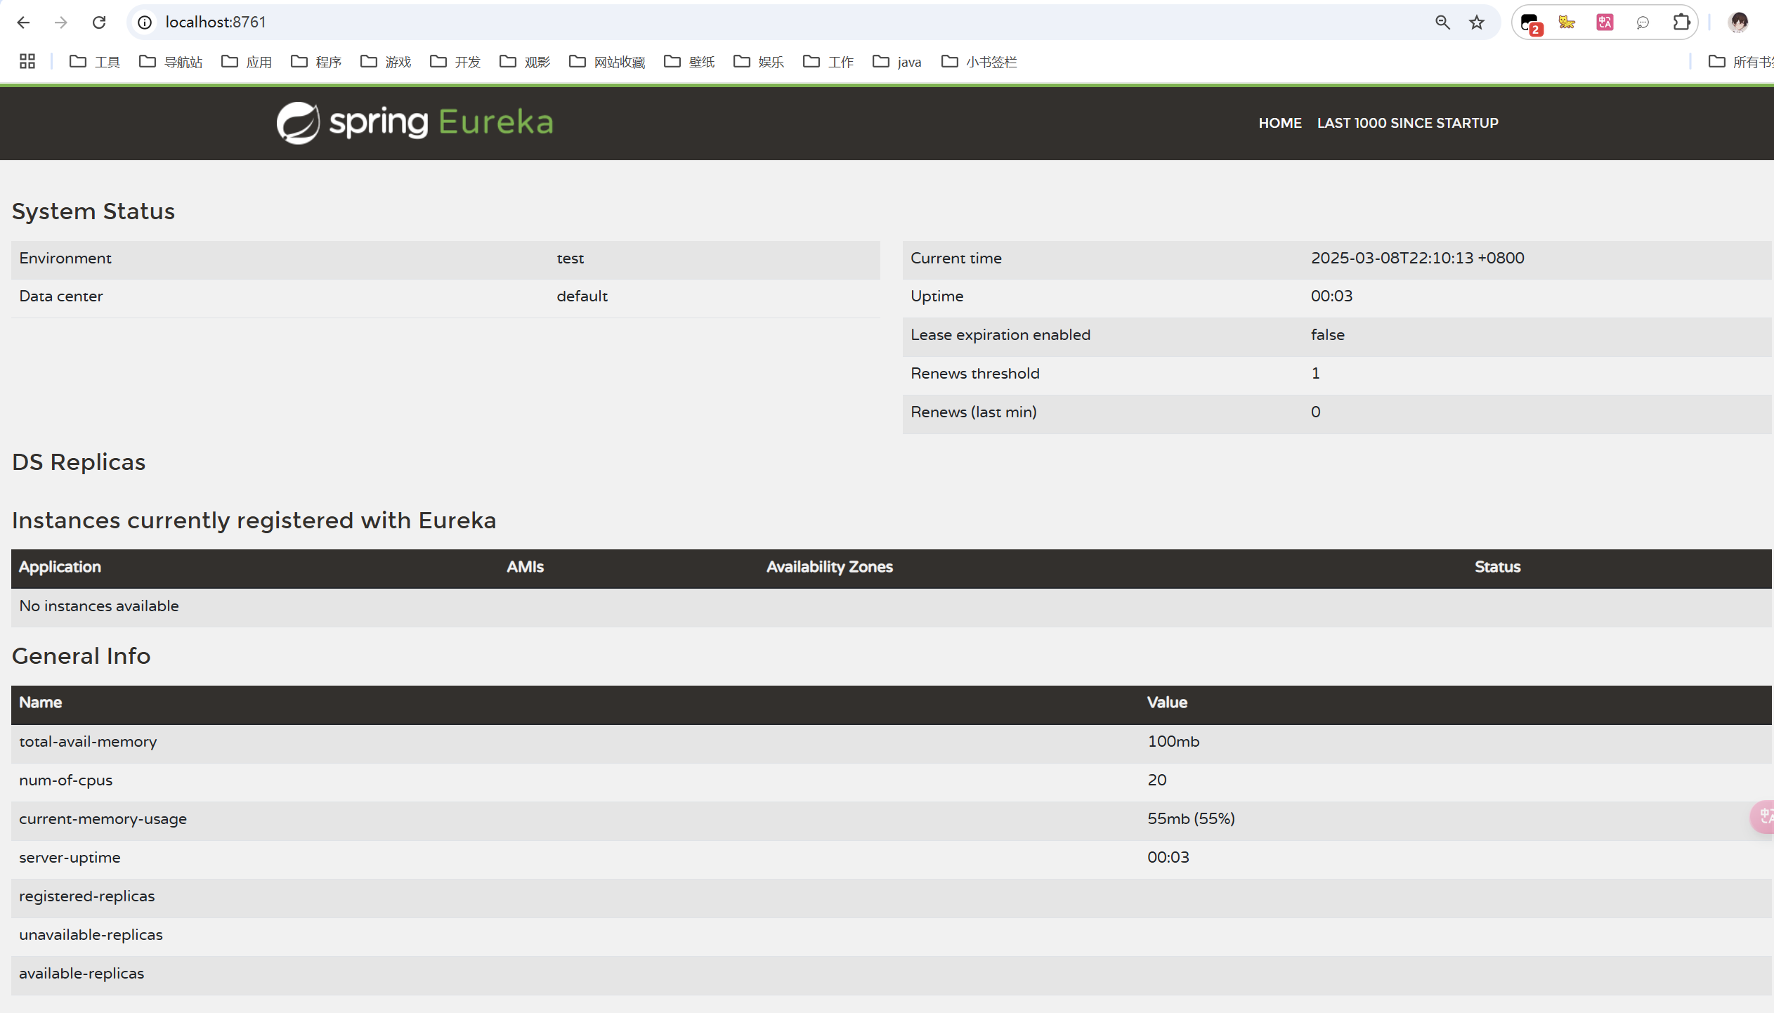Bookmark this page with star icon

tap(1477, 22)
